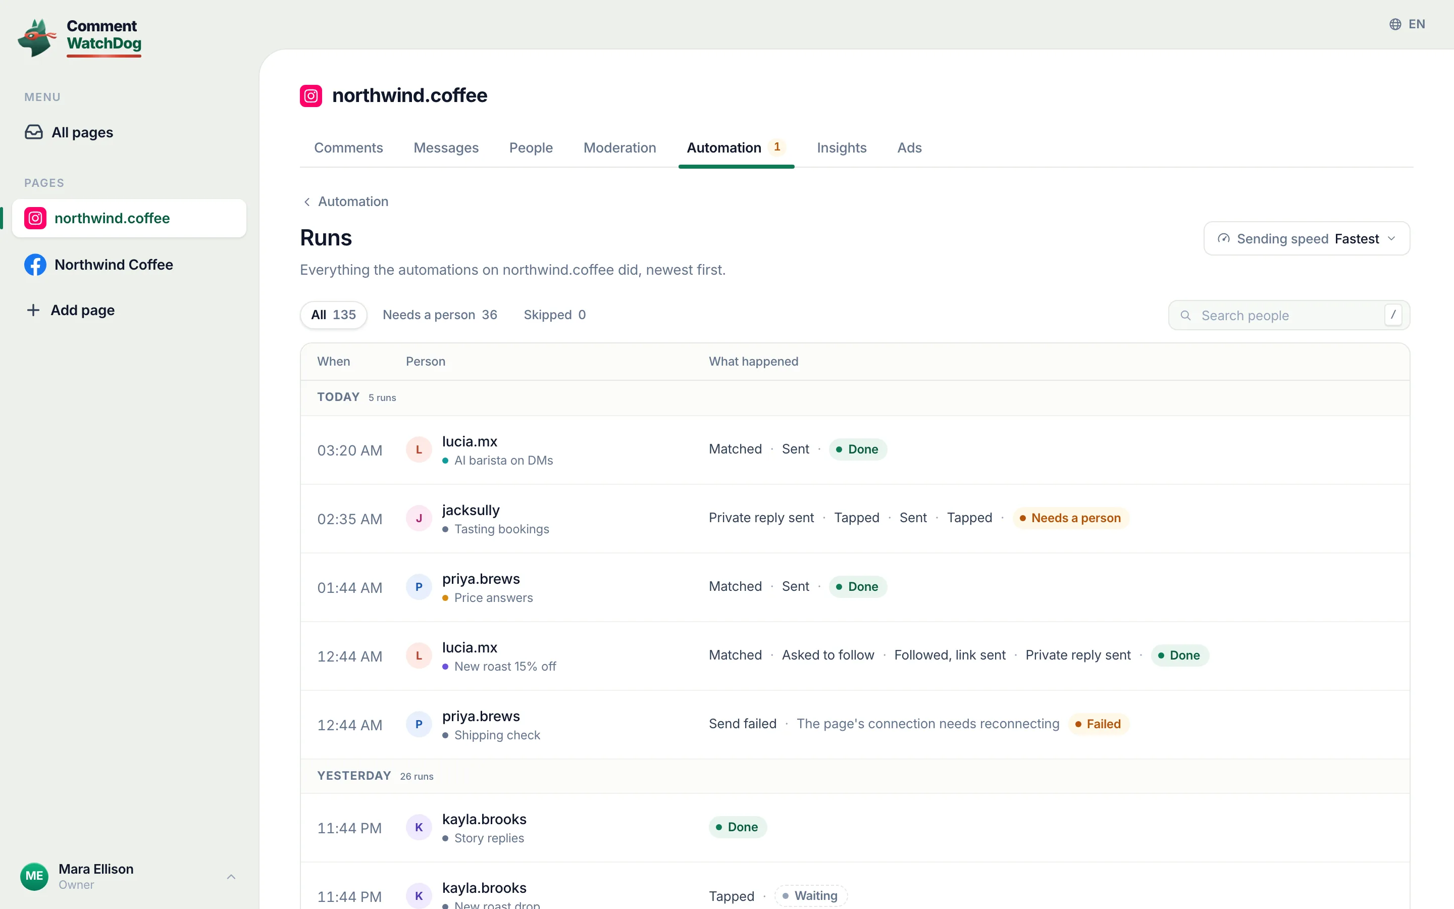The width and height of the screenshot is (1454, 909).
Task: Click lucia.mx avatar on 03:20 AM row
Action: click(x=419, y=449)
